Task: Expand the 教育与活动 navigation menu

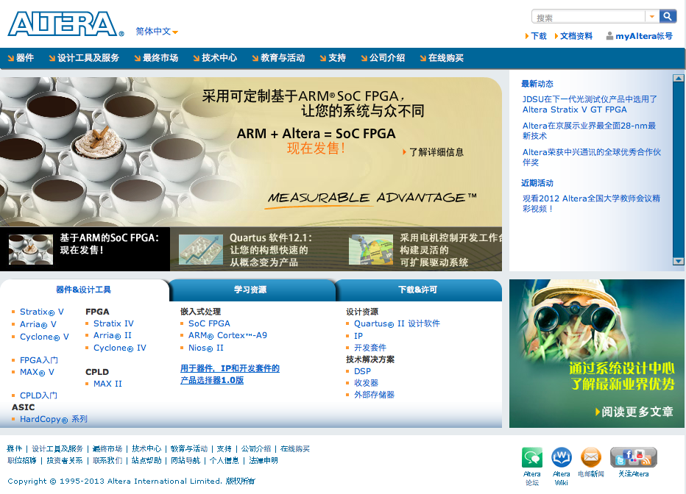Action: pos(278,57)
